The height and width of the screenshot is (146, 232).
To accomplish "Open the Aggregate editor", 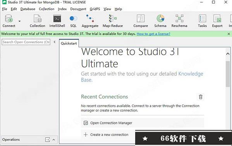I will 90,21.
